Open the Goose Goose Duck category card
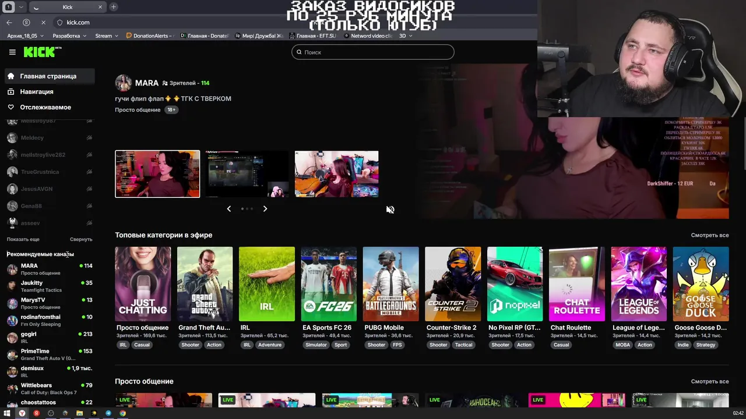The width and height of the screenshot is (746, 419). (701, 284)
